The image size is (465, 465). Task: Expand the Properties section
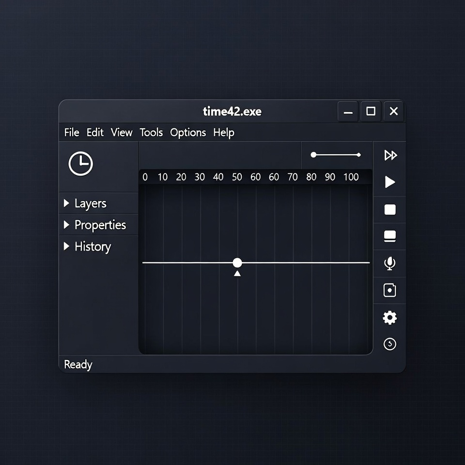click(94, 225)
